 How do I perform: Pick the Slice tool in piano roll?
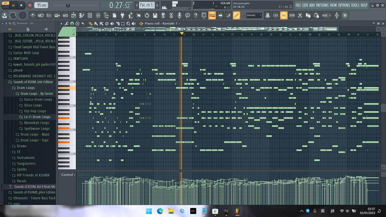117,24
